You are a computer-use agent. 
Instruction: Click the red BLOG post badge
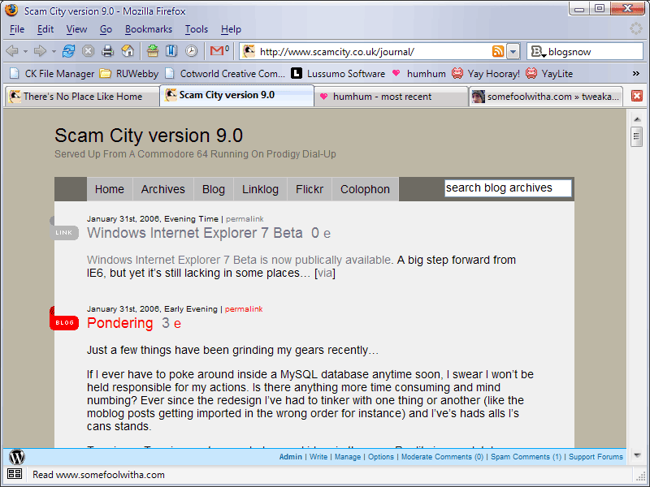click(64, 322)
